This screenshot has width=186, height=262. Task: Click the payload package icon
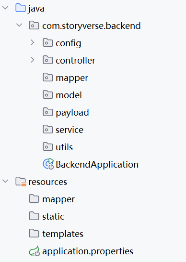[48, 112]
